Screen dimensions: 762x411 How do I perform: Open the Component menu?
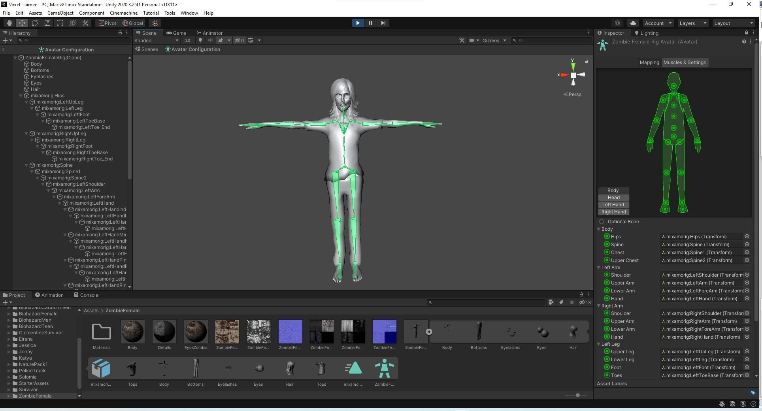(92, 13)
